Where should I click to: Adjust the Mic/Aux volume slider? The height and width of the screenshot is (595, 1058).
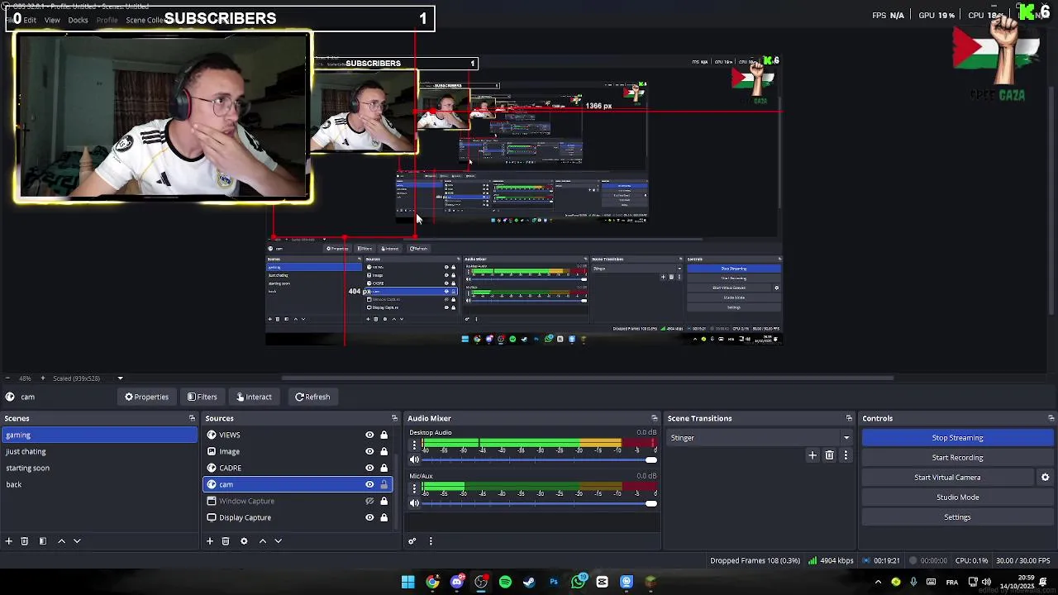pos(539,503)
